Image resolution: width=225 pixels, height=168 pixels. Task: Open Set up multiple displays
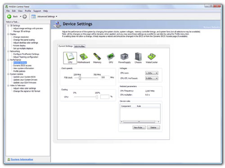pyautogui.click(x=23, y=49)
